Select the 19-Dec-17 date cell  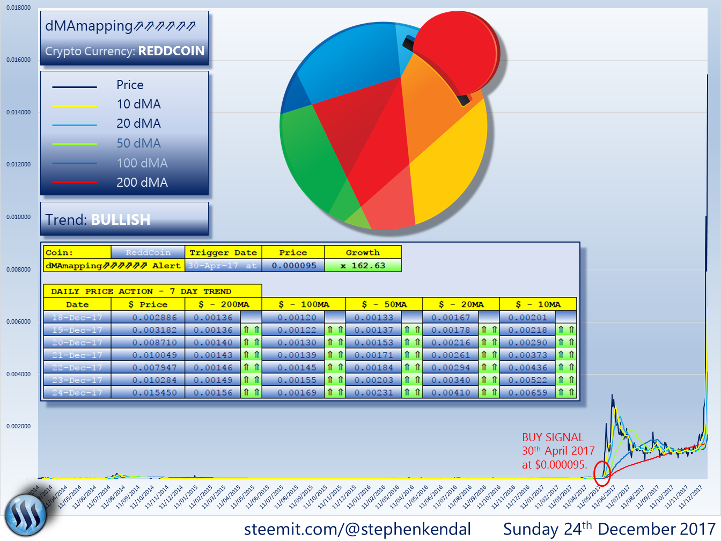point(77,330)
